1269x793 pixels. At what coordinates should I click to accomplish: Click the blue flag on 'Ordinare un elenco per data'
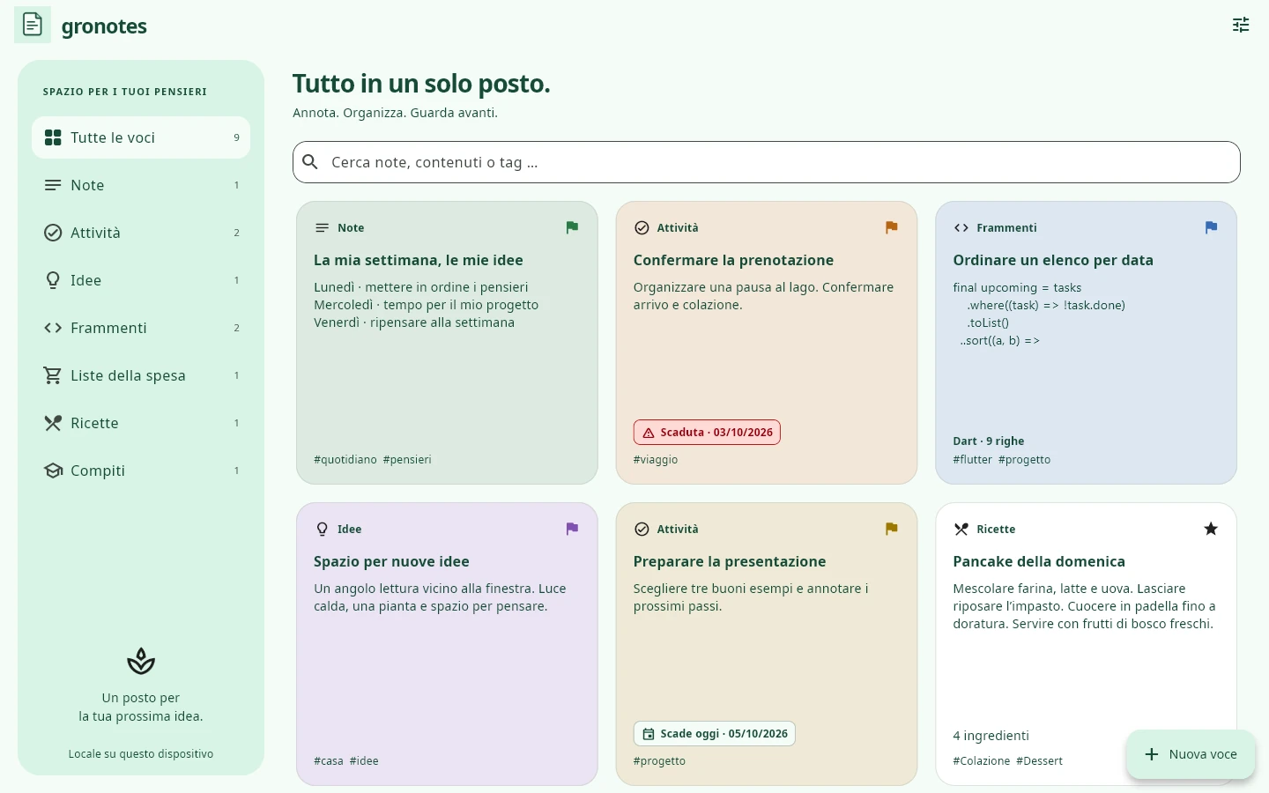(x=1211, y=227)
